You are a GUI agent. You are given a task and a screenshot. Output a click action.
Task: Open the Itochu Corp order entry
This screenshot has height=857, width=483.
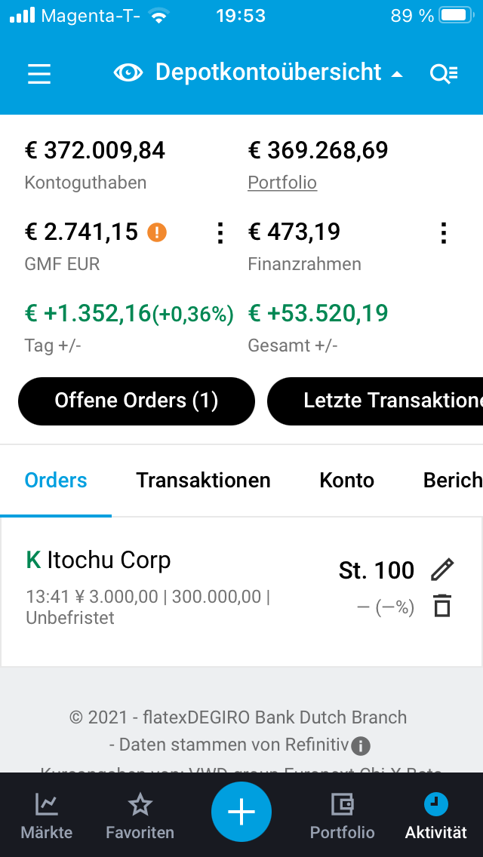151,587
